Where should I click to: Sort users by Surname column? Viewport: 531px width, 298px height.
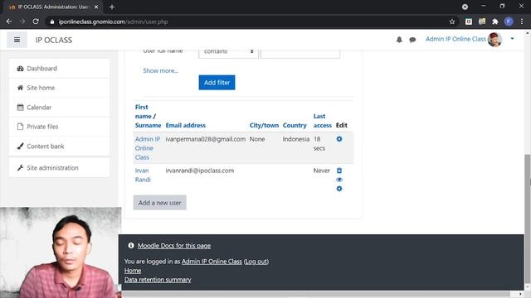coord(148,125)
